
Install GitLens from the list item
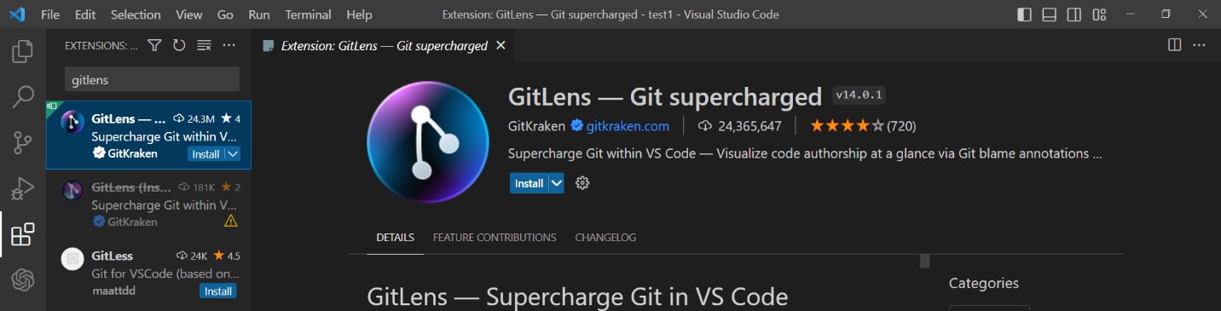205,154
